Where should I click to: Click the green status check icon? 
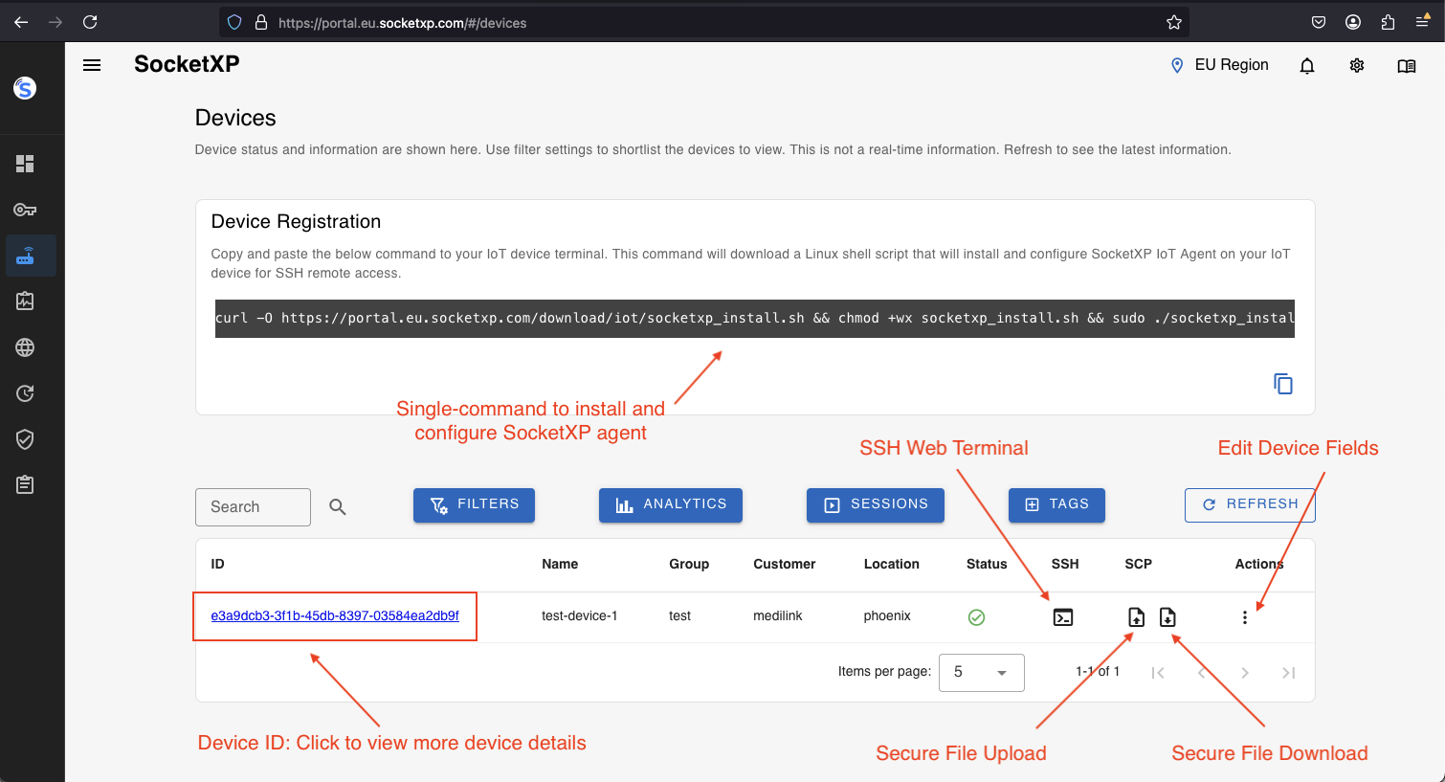tap(976, 617)
